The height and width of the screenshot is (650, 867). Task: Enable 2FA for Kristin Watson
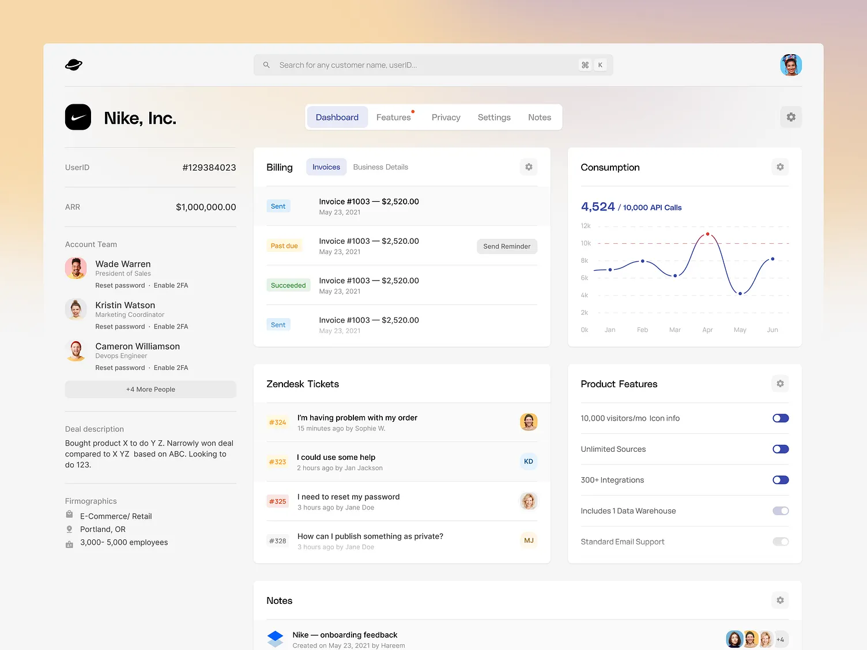(x=171, y=327)
